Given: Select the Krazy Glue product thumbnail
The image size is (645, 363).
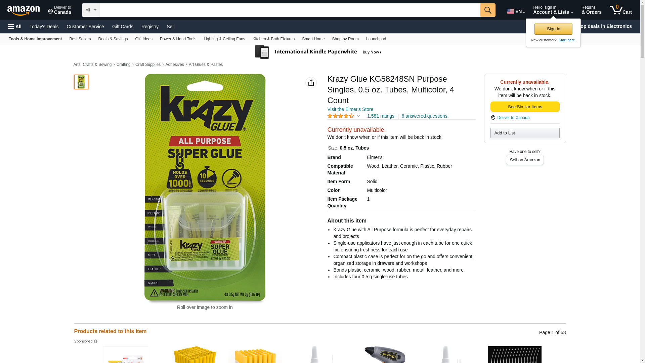Looking at the screenshot, I should [81, 82].
